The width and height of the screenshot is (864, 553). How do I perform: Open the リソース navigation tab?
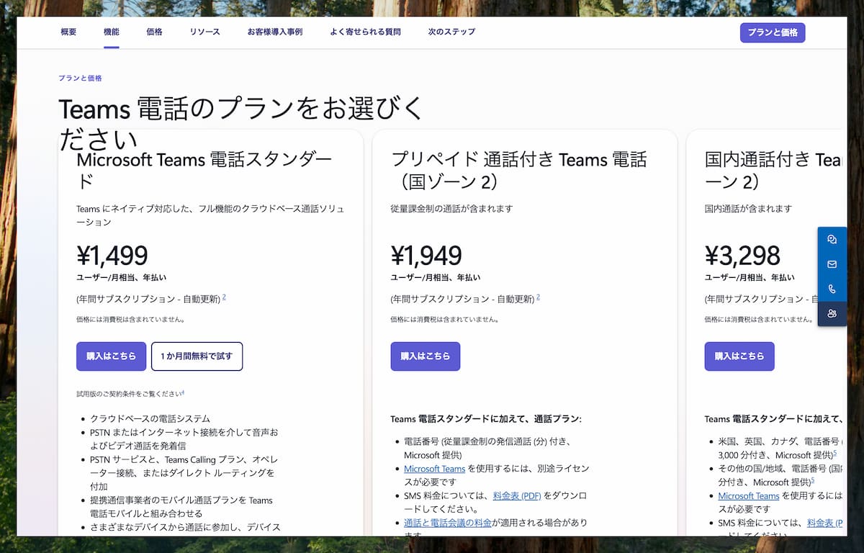tap(205, 32)
